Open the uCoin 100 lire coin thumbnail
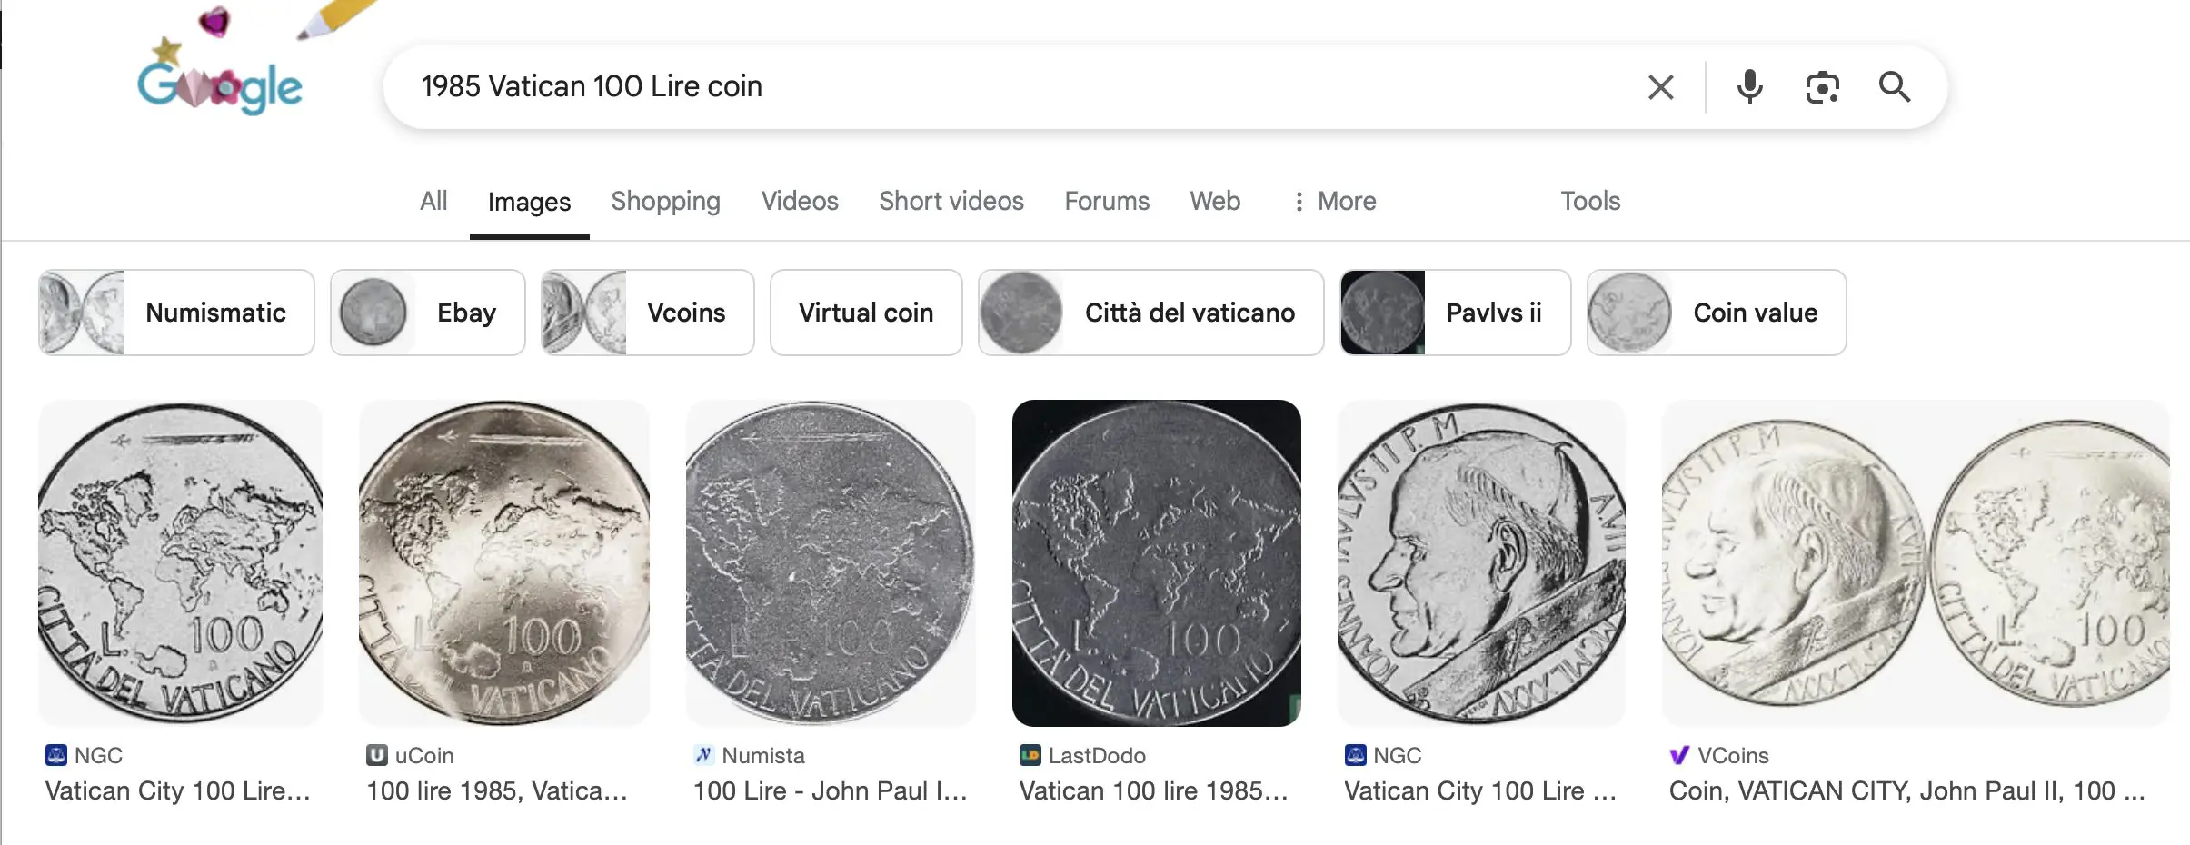 coord(504,563)
